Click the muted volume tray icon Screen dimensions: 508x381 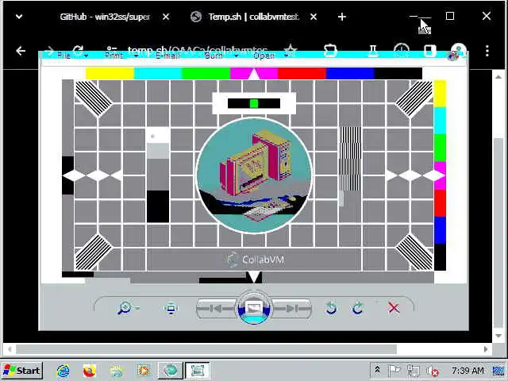tap(433, 371)
